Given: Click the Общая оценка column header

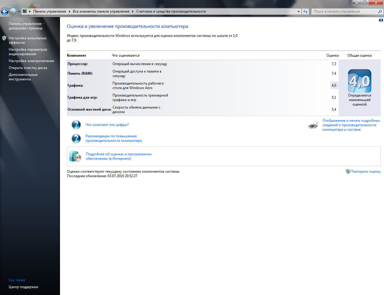Looking at the screenshot, I should tap(359, 55).
